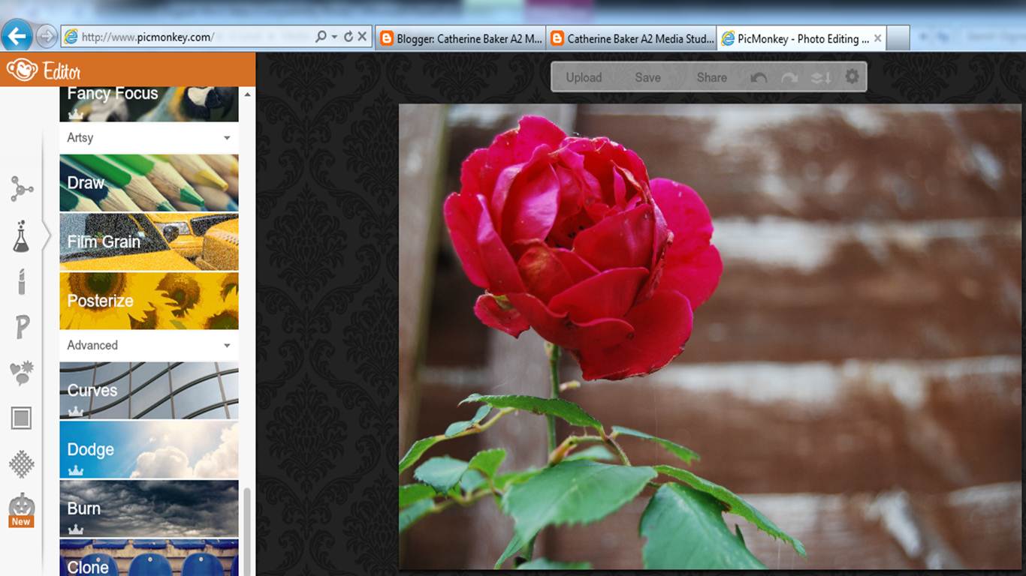Click the effects panel scrollbar thumb
This screenshot has height=576, width=1026.
pyautogui.click(x=248, y=531)
